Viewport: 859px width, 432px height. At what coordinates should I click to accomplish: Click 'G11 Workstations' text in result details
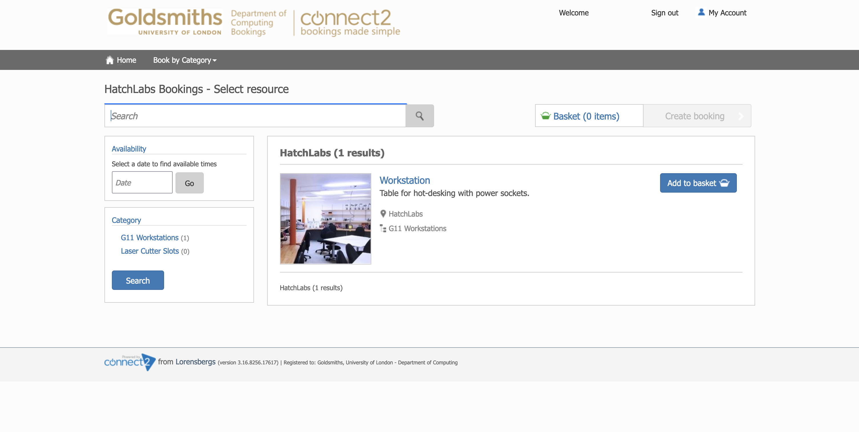(417, 229)
